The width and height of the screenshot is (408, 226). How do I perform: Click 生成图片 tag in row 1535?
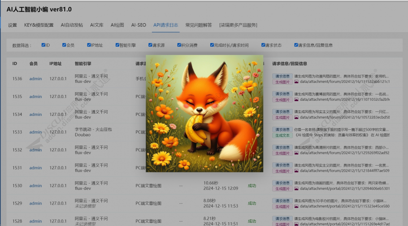point(282,100)
